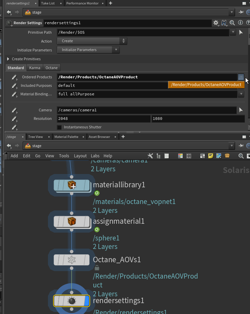Open the Ordered Products dropdown arrow
The width and height of the screenshot is (250, 314).
click(241, 77)
